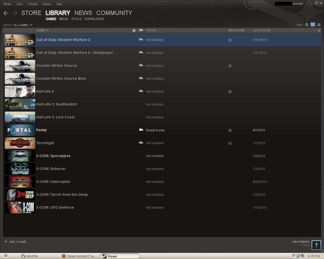324x259 pixels.
Task: Open Metascore 86 for Modern Warfare 2
Action: 230,40
